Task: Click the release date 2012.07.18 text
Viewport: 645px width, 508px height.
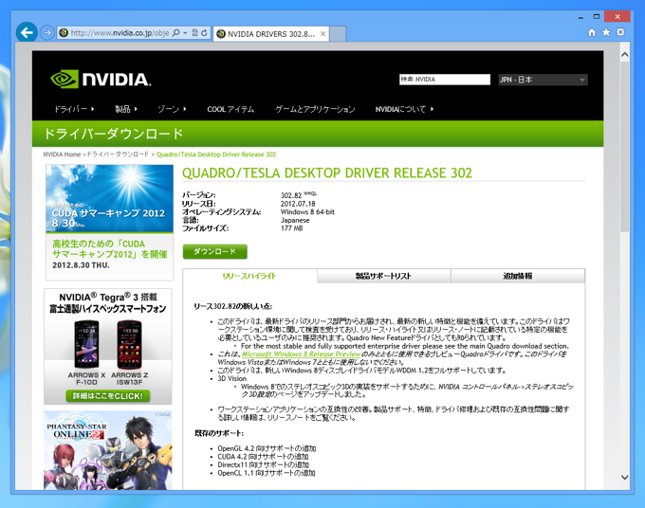Action: (x=298, y=204)
